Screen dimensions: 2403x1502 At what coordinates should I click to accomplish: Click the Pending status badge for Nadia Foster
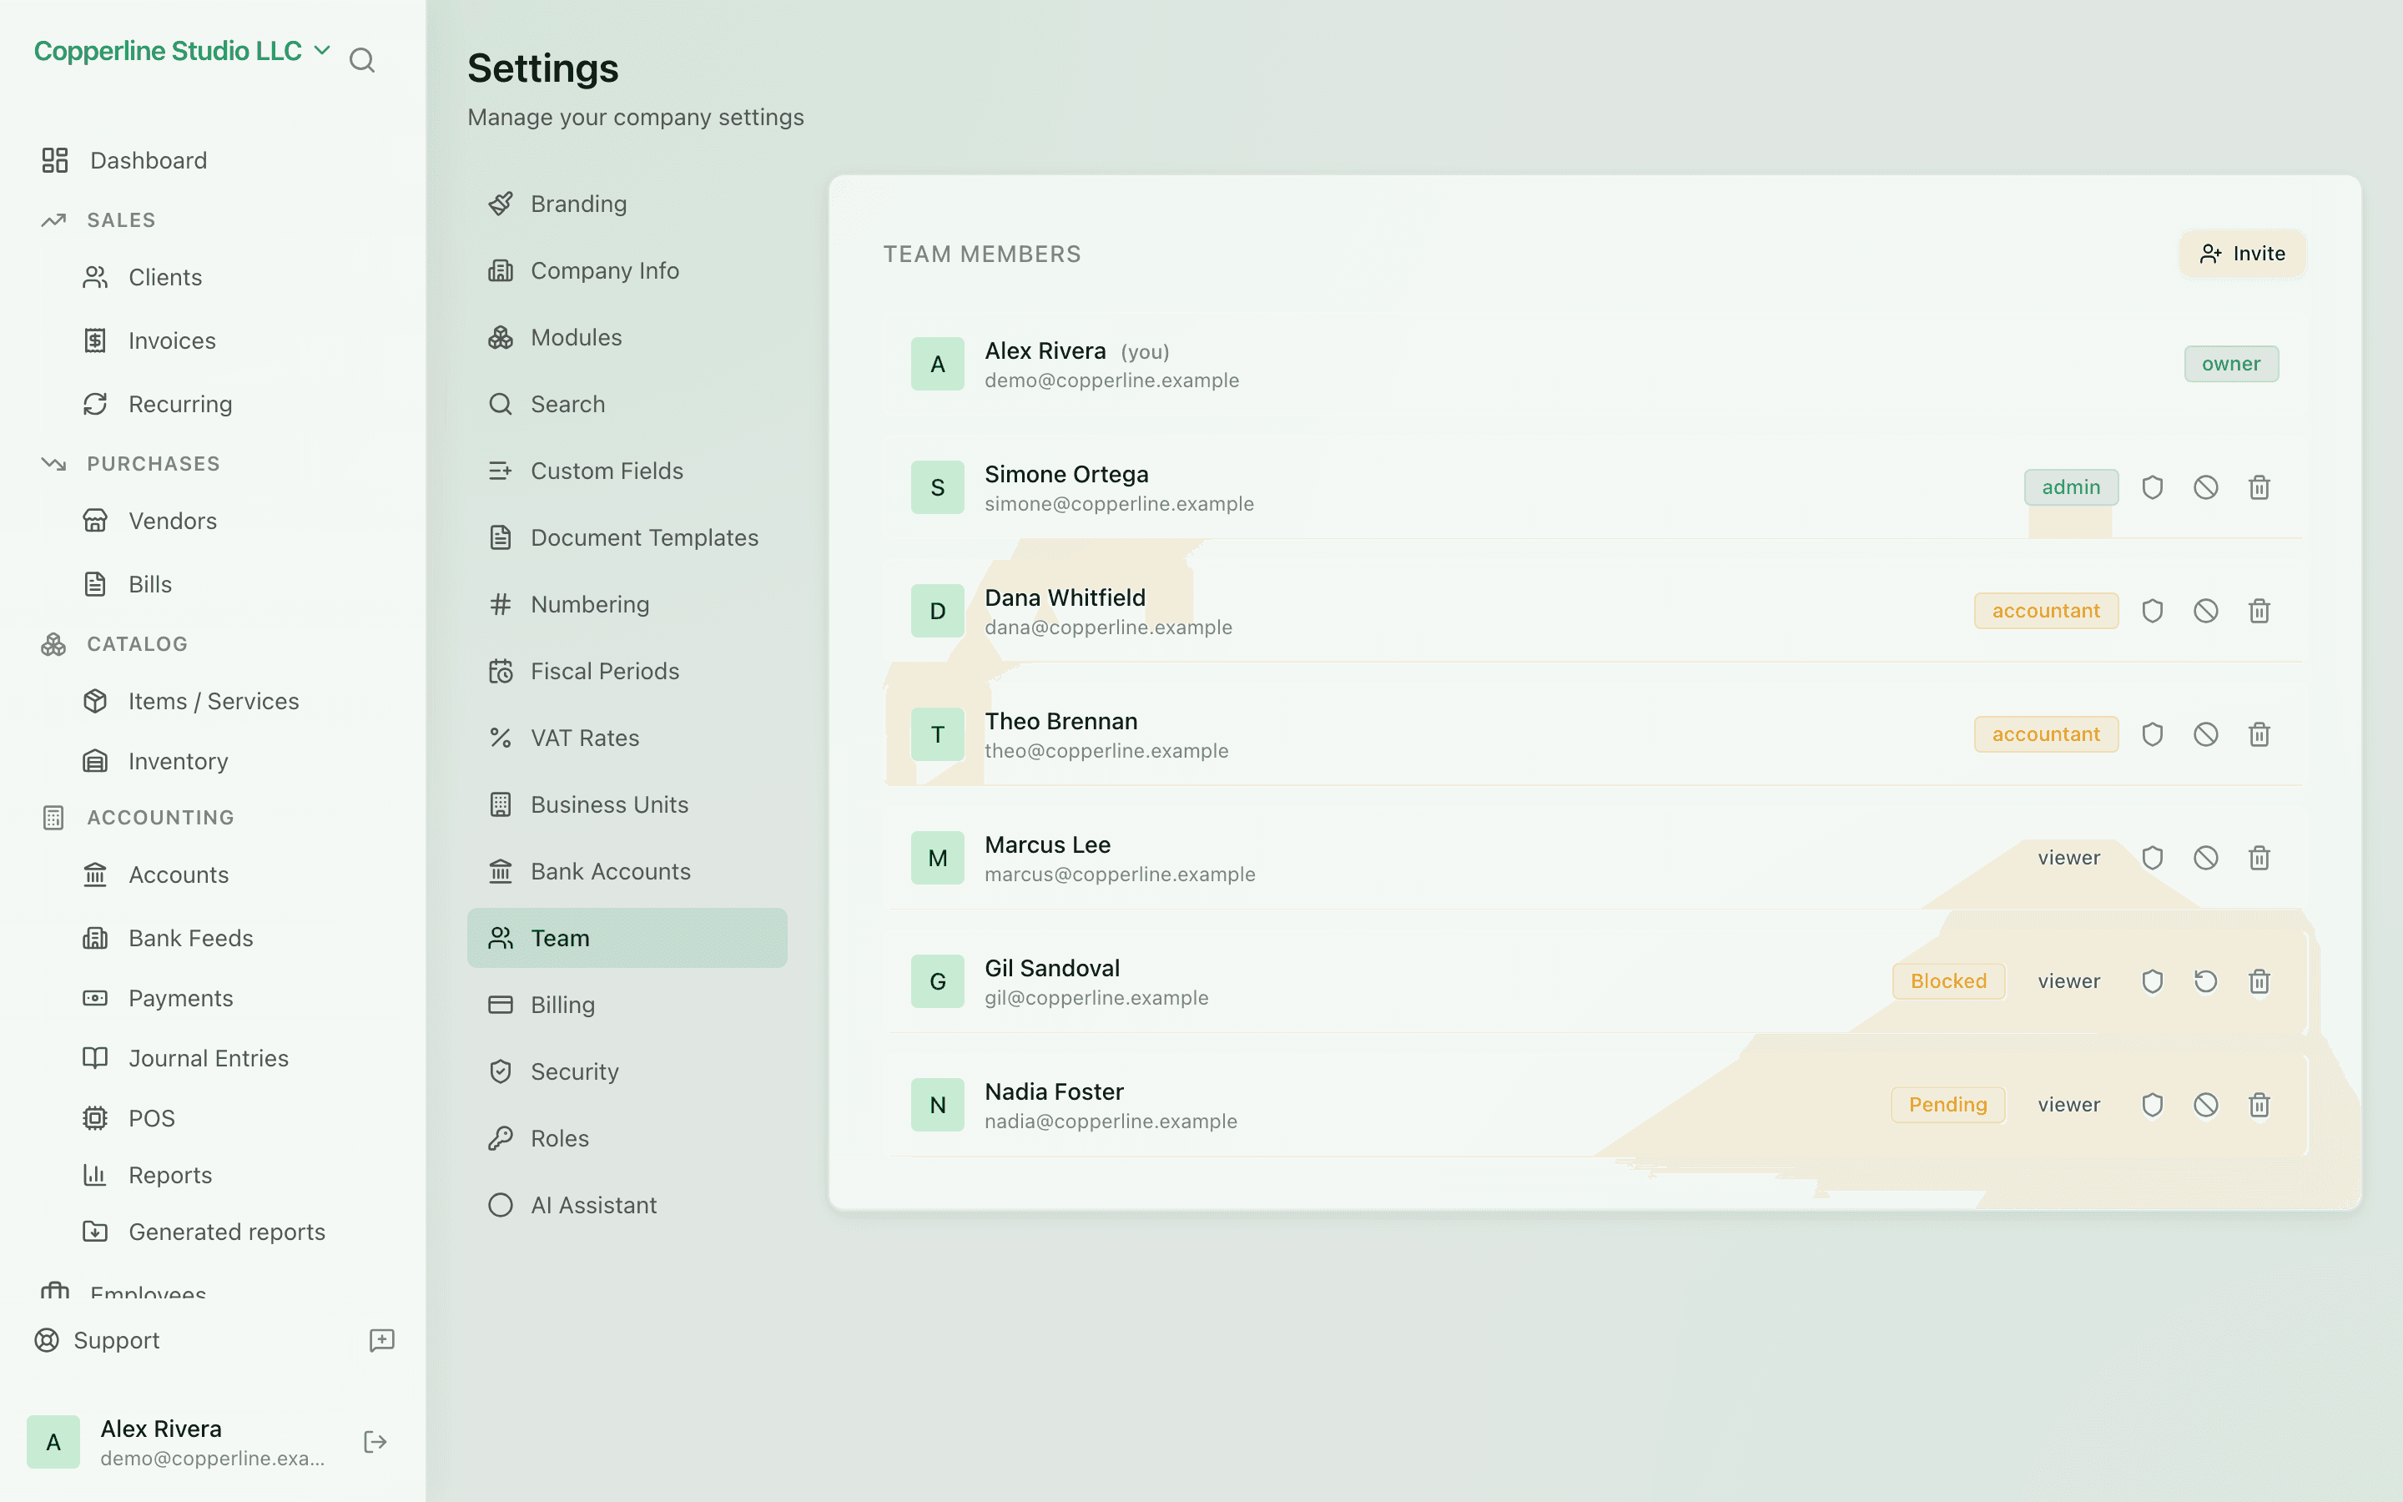click(x=1947, y=1105)
